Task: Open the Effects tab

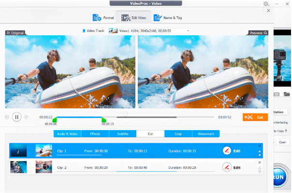Action: (x=95, y=134)
